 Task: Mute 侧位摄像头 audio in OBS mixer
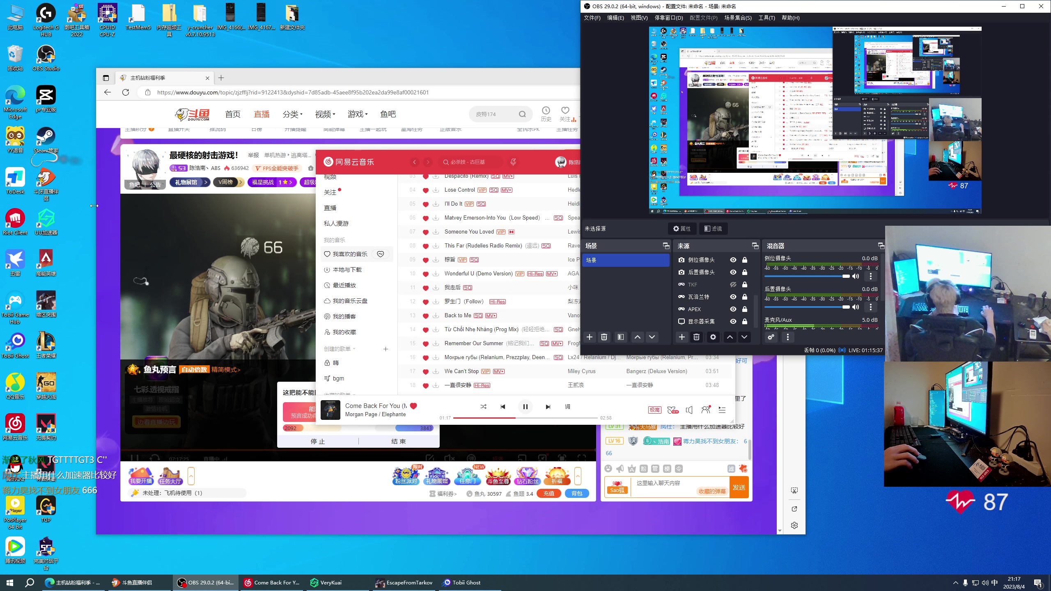856,276
